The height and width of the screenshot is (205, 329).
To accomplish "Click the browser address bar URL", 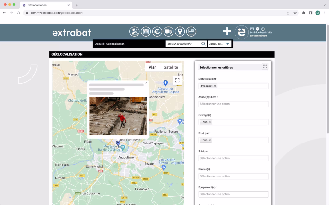I will click(57, 13).
